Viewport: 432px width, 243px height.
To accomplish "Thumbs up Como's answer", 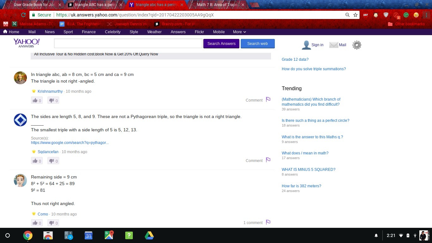I will tap(37, 223).
